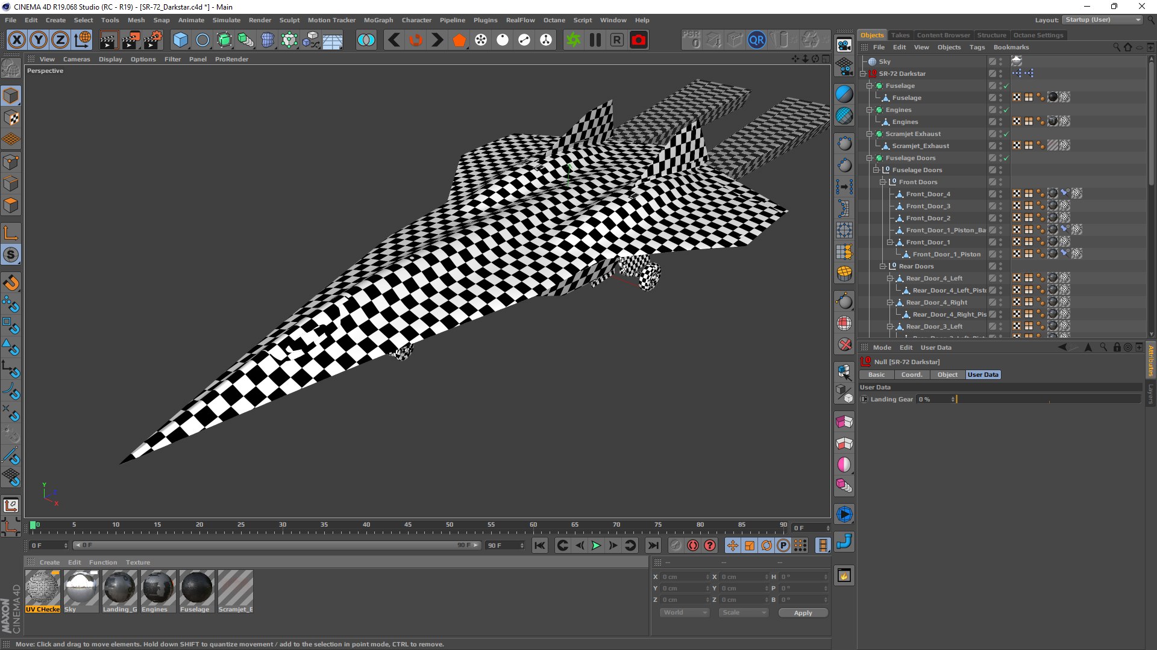1157x650 pixels.
Task: Go to end of animation
Action: click(653, 545)
